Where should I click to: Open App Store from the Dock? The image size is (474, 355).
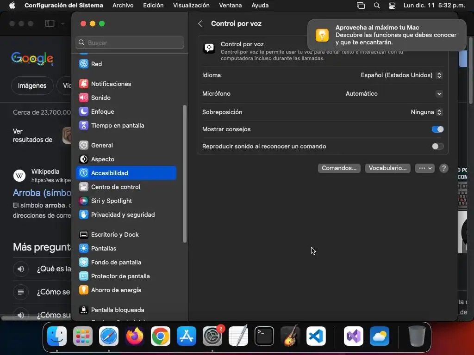coord(187,336)
